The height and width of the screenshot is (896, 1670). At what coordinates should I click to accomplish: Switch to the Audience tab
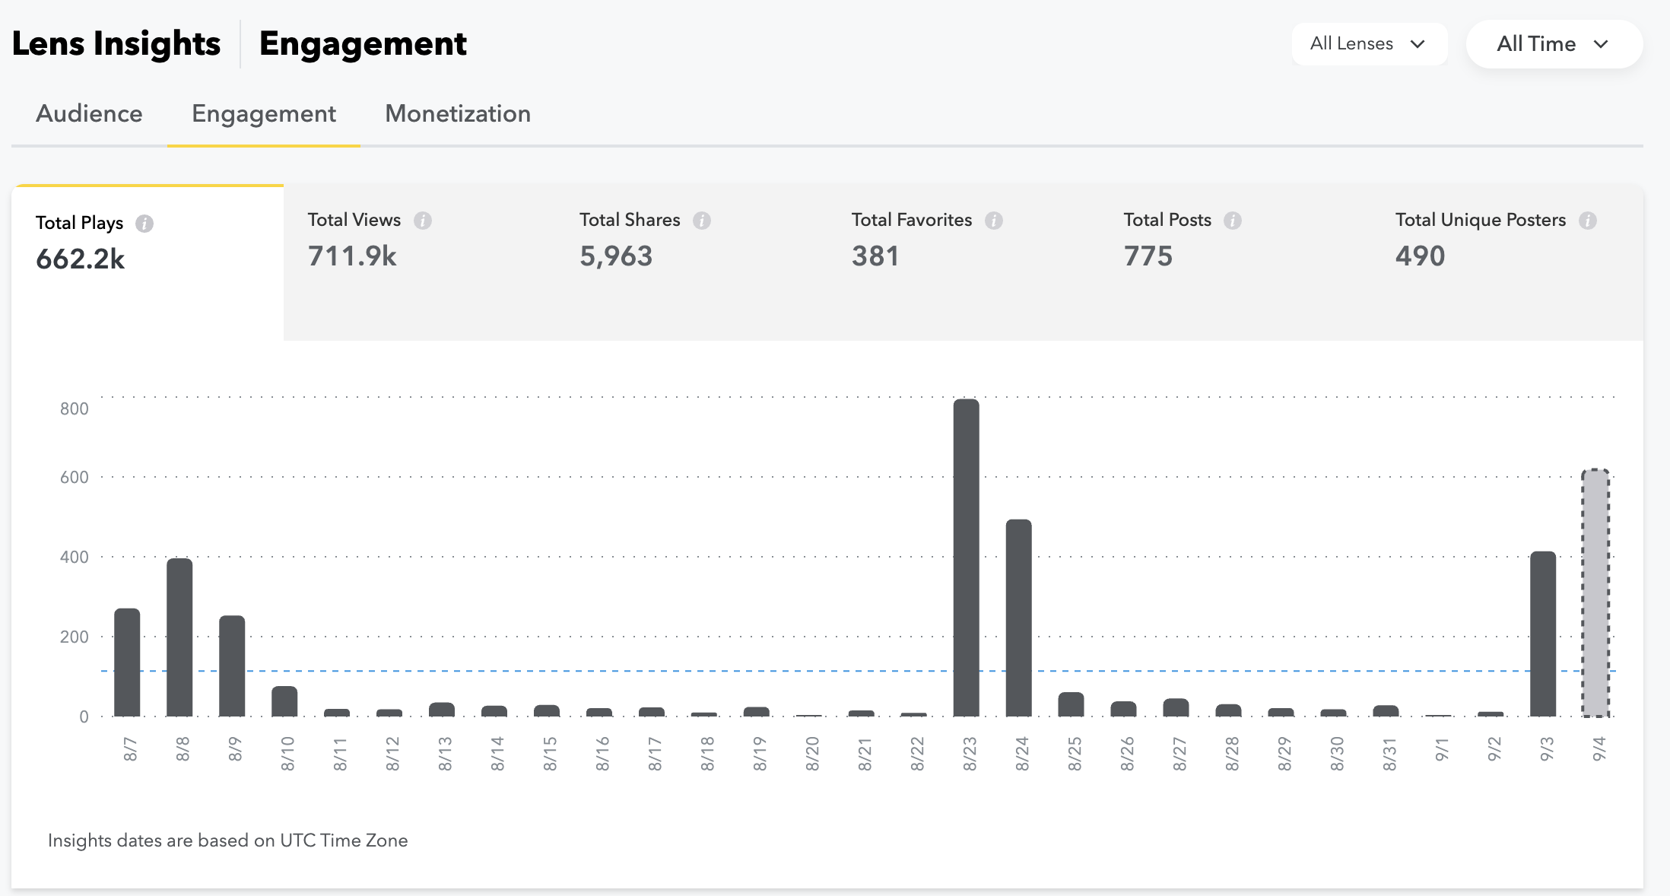(89, 113)
